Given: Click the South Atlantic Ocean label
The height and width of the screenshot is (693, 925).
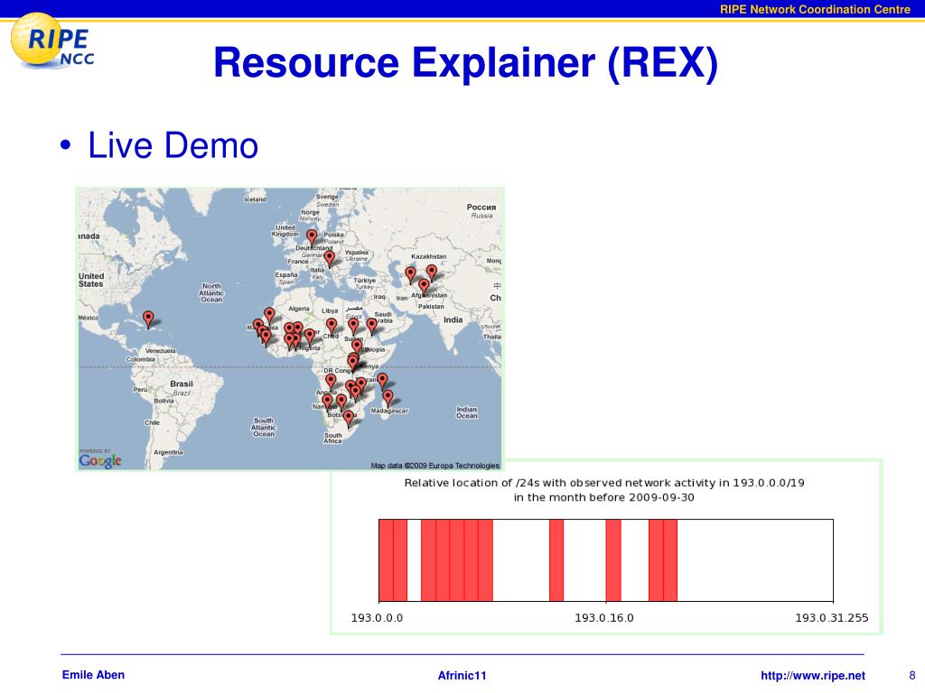Looking at the screenshot, I should coord(264,427).
